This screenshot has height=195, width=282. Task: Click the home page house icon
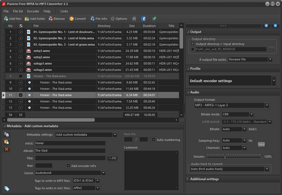[x=134, y=19]
